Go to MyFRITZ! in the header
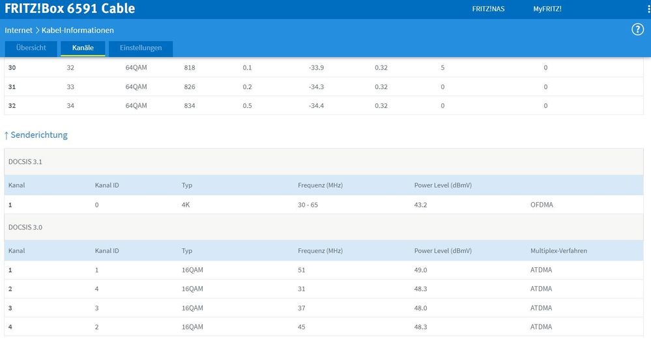Screen dimensions: 651x340 [x=547, y=9]
